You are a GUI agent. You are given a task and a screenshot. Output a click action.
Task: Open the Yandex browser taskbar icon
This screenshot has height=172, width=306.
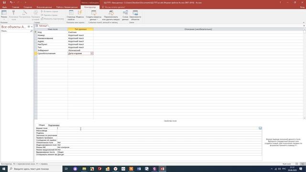[x=116, y=169]
